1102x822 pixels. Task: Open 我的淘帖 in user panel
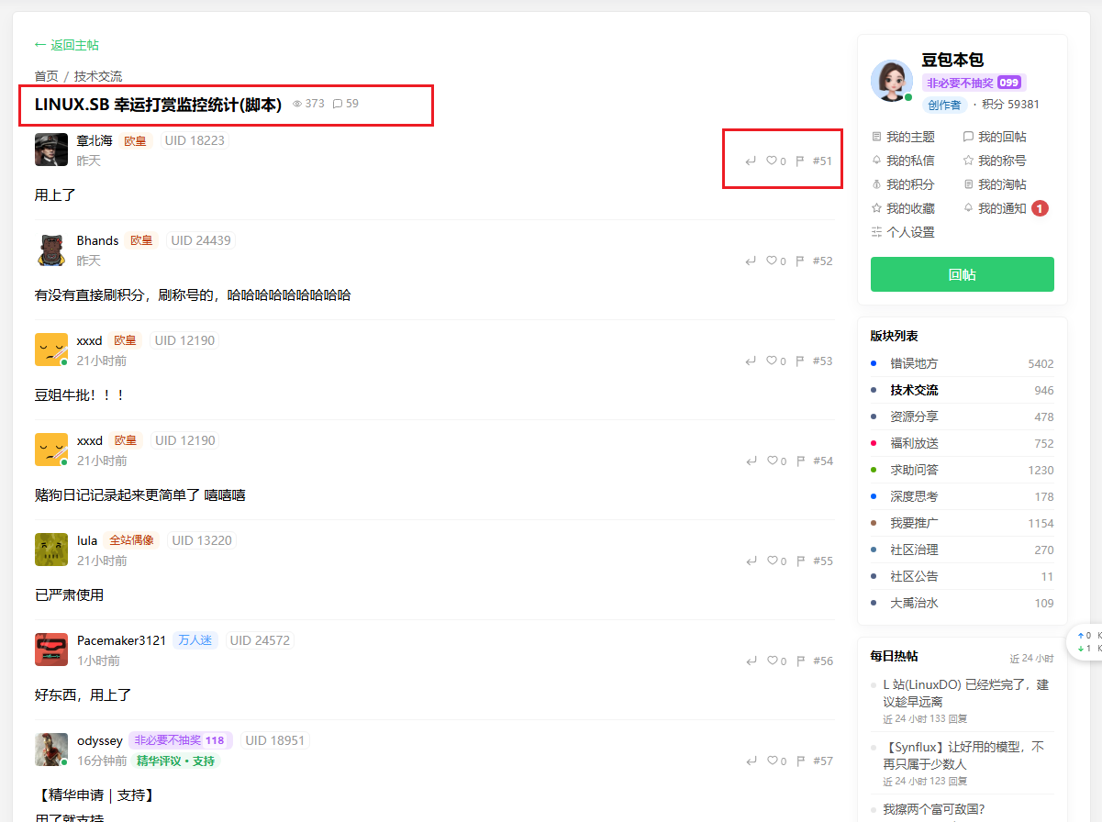coord(995,184)
